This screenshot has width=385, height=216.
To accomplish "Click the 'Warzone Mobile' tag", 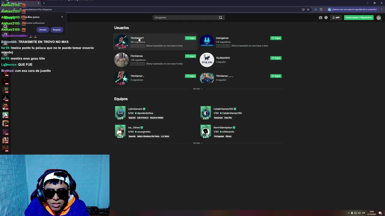I will click(156, 118).
